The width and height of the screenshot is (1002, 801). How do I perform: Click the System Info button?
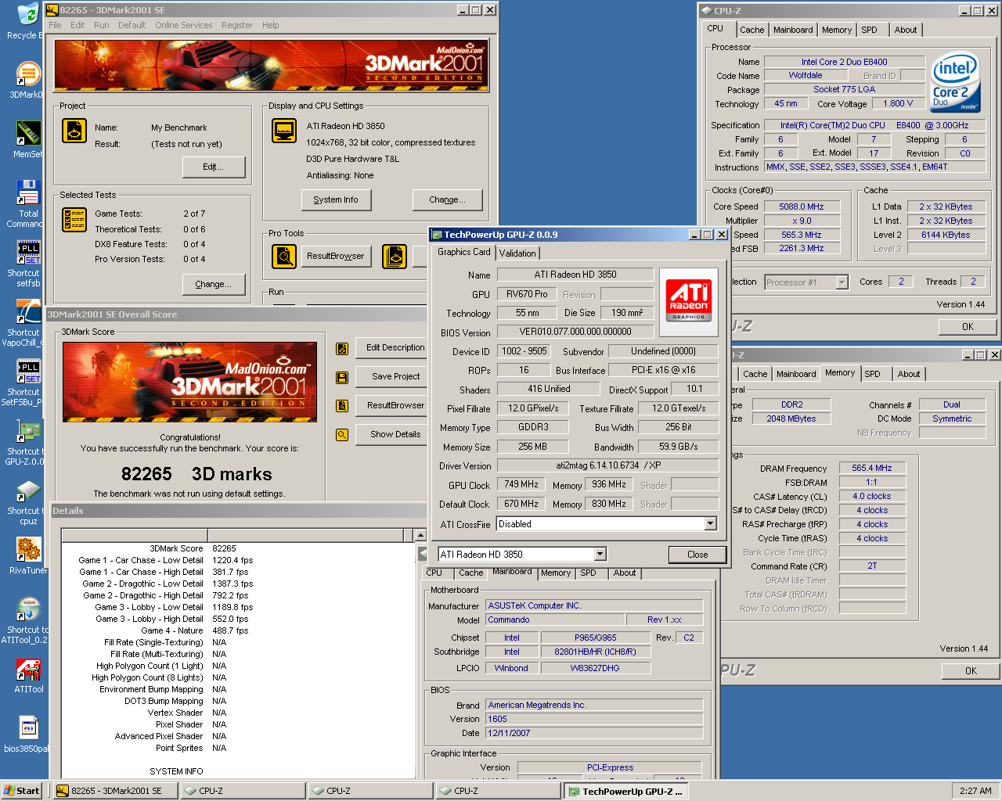click(336, 199)
